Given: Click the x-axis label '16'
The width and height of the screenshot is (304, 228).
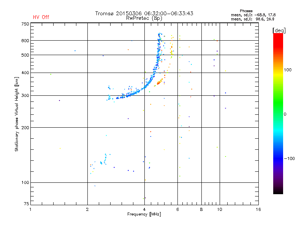Looking at the screenshot, I should (x=258, y=209).
